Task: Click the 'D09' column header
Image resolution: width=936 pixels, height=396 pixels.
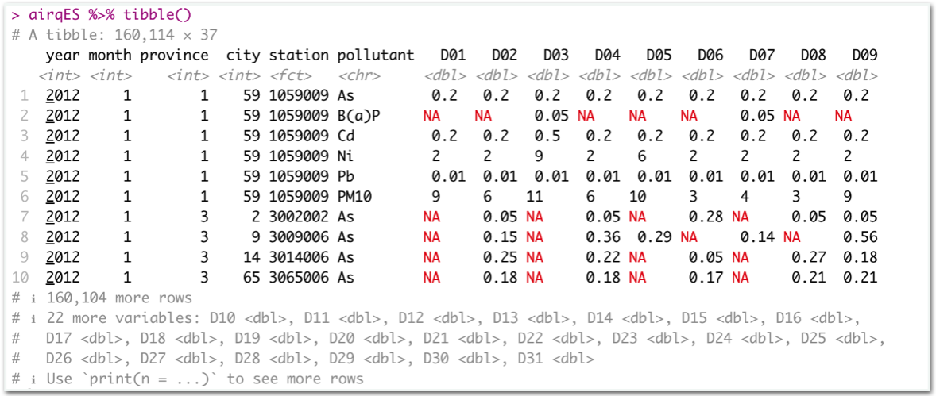Action: 864,56
